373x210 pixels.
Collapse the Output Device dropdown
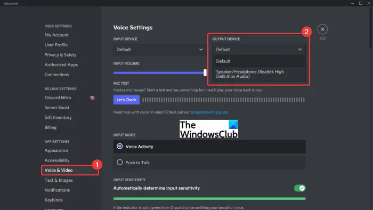click(x=259, y=50)
